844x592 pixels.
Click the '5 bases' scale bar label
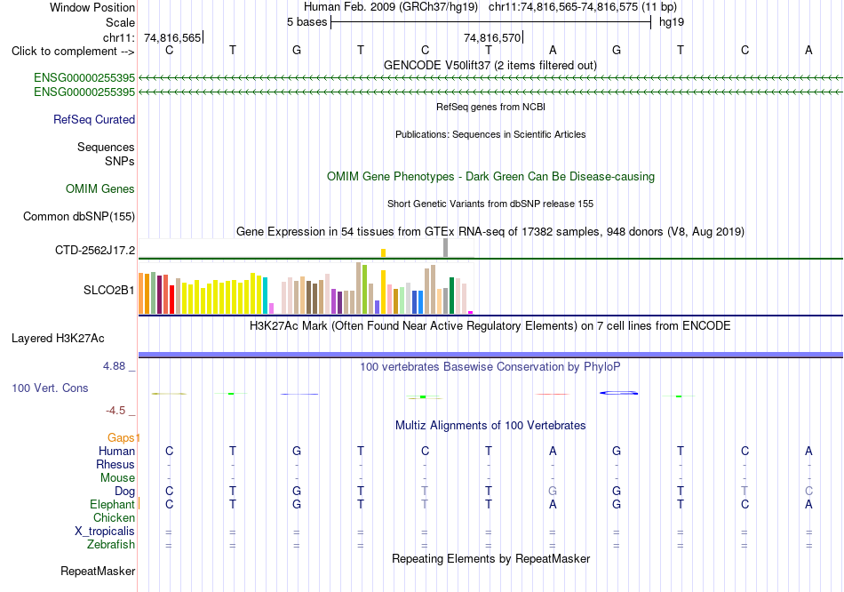coord(307,22)
